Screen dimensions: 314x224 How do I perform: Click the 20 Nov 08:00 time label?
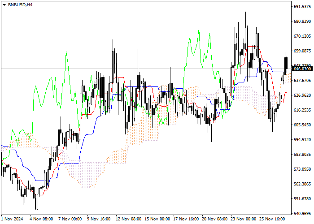(215, 219)
